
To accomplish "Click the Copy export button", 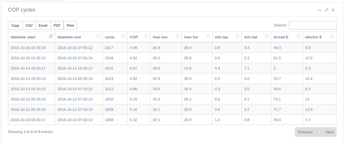I will coord(15,25).
